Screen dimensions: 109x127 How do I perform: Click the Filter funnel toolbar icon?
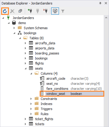pos(63,11)
